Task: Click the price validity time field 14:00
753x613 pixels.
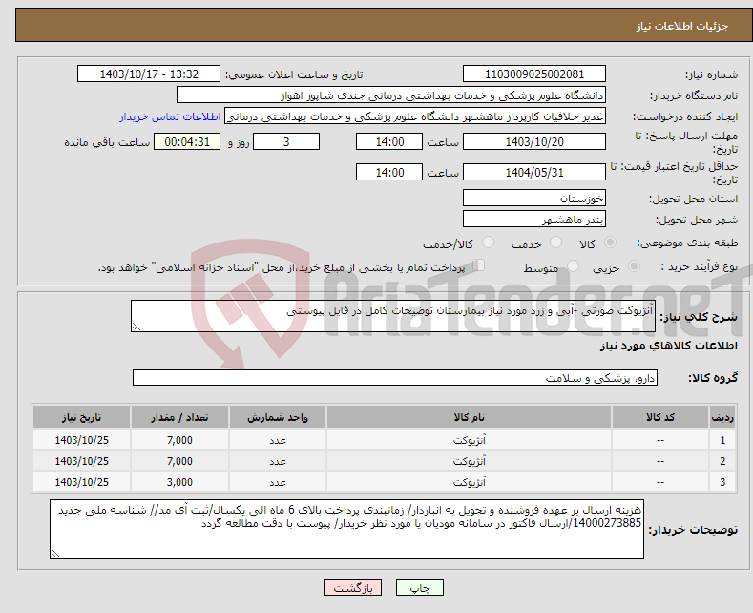Action: (389, 172)
